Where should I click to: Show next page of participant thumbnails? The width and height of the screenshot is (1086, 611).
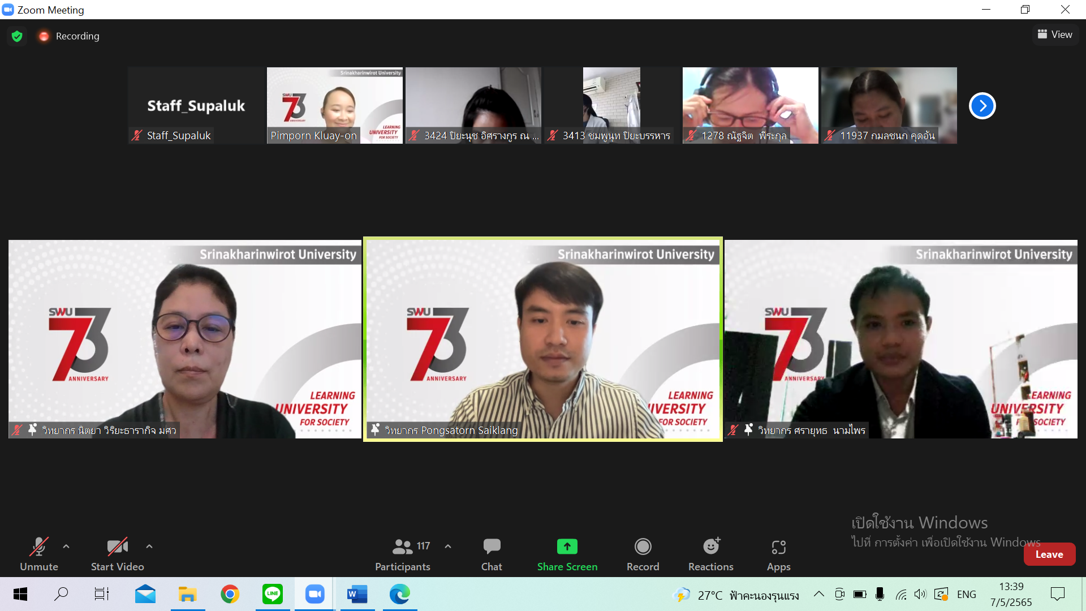coord(982,106)
